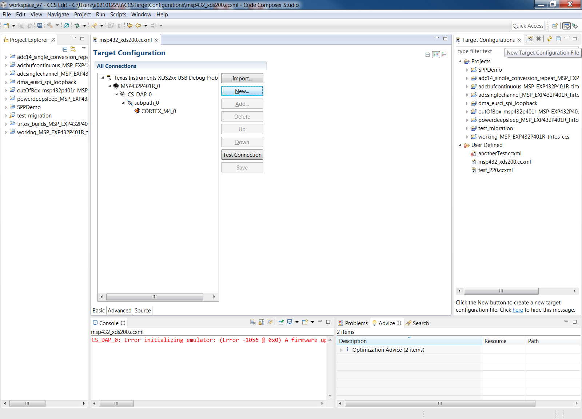This screenshot has width=582, height=419.
Task: Click the yellow Back navigation arrow
Action: click(x=138, y=25)
